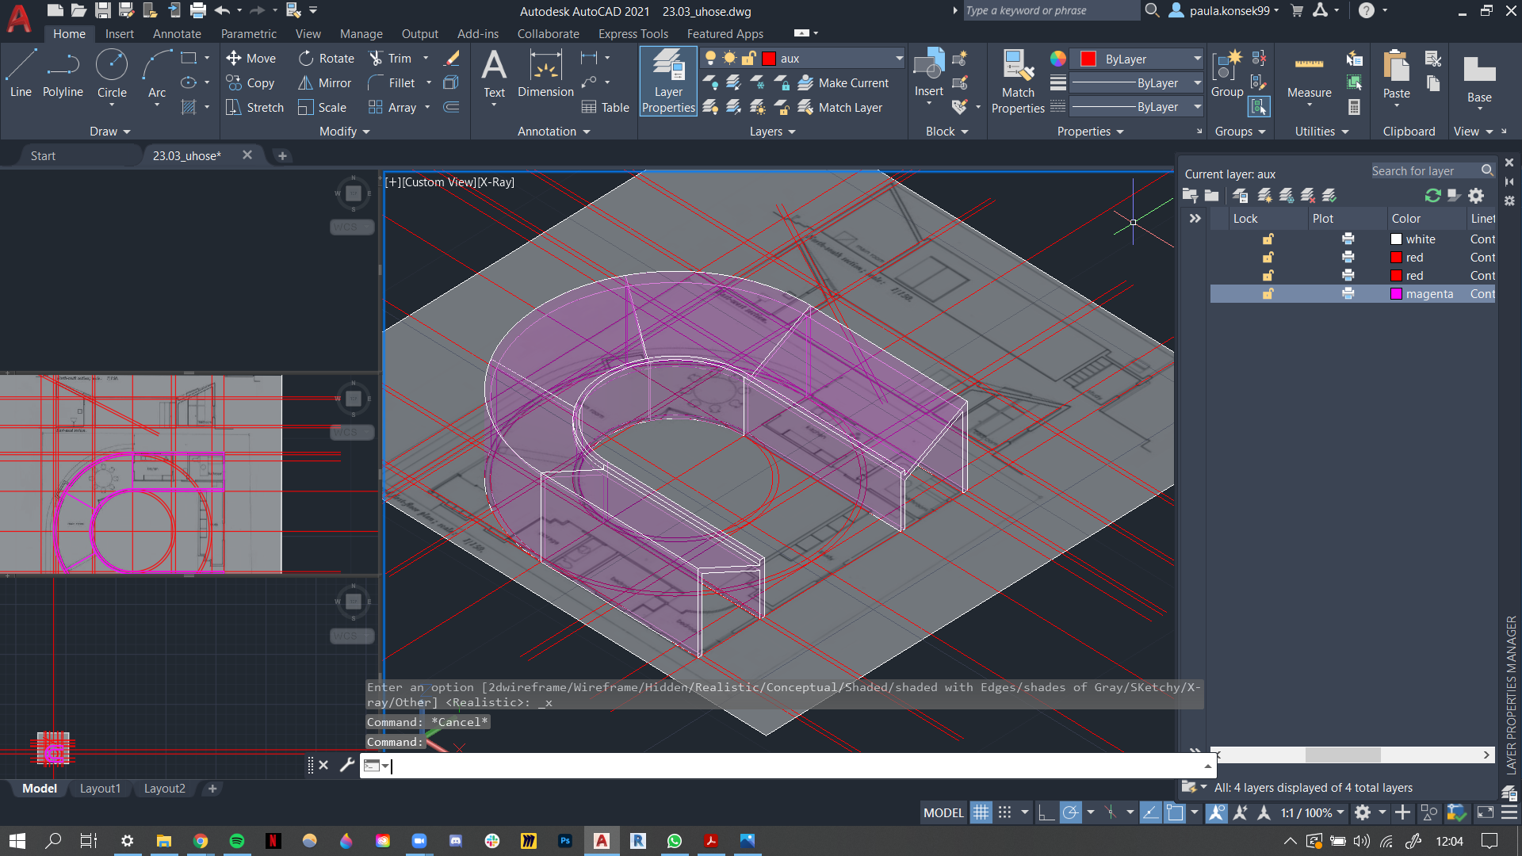Image resolution: width=1522 pixels, height=856 pixels.
Task: Open Match Properties tool
Action: point(1018,81)
